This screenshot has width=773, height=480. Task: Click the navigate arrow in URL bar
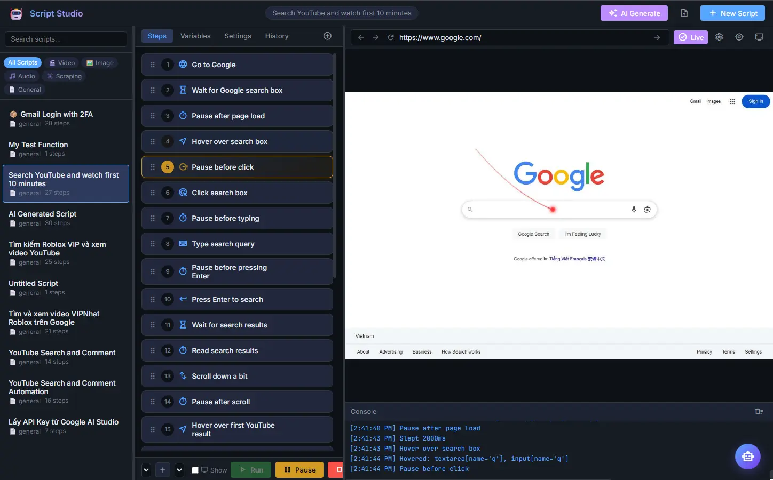pyautogui.click(x=657, y=37)
